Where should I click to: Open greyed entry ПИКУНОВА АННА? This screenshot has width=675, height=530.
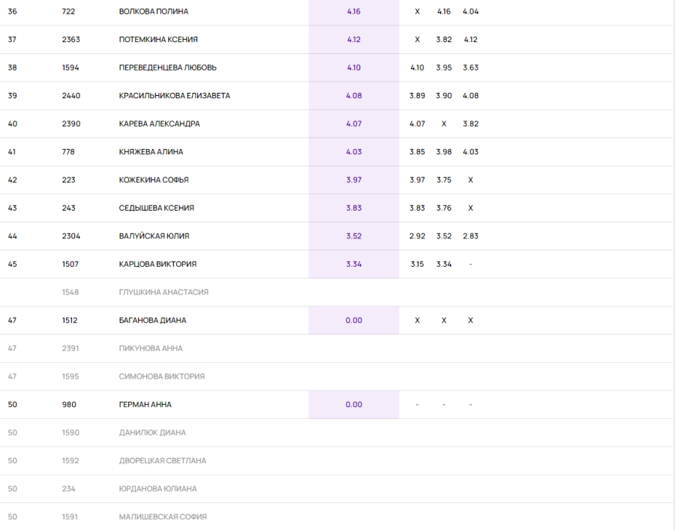pyautogui.click(x=151, y=349)
